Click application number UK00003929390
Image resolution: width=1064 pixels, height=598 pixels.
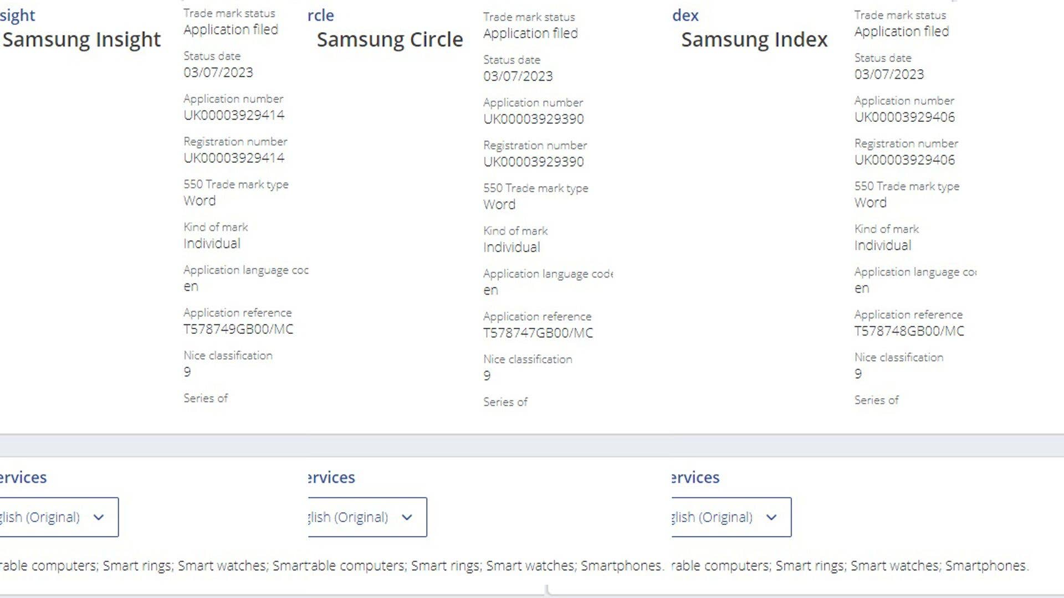pyautogui.click(x=533, y=119)
